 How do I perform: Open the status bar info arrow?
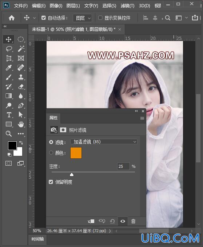point(110,231)
